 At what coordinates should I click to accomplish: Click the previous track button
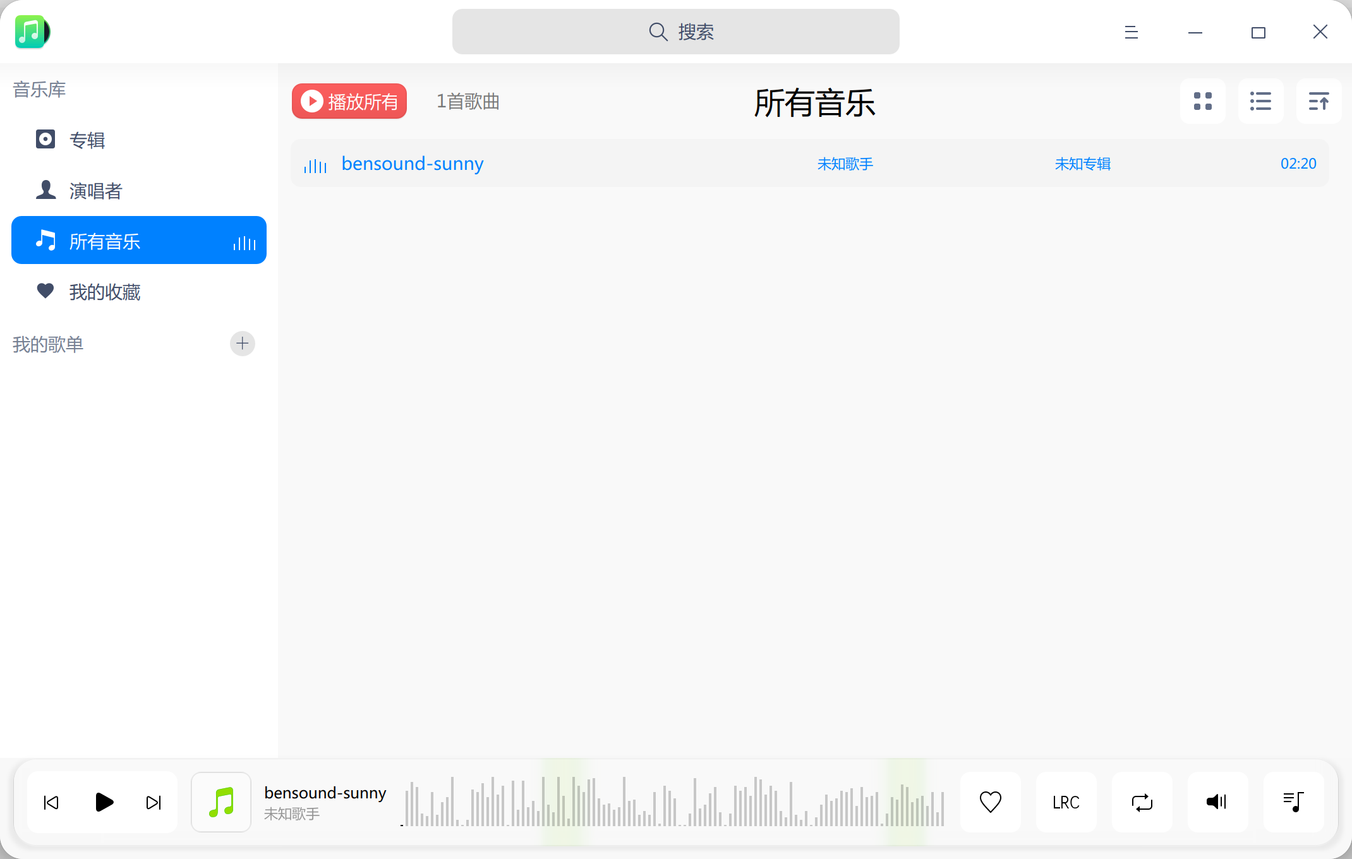(x=51, y=802)
